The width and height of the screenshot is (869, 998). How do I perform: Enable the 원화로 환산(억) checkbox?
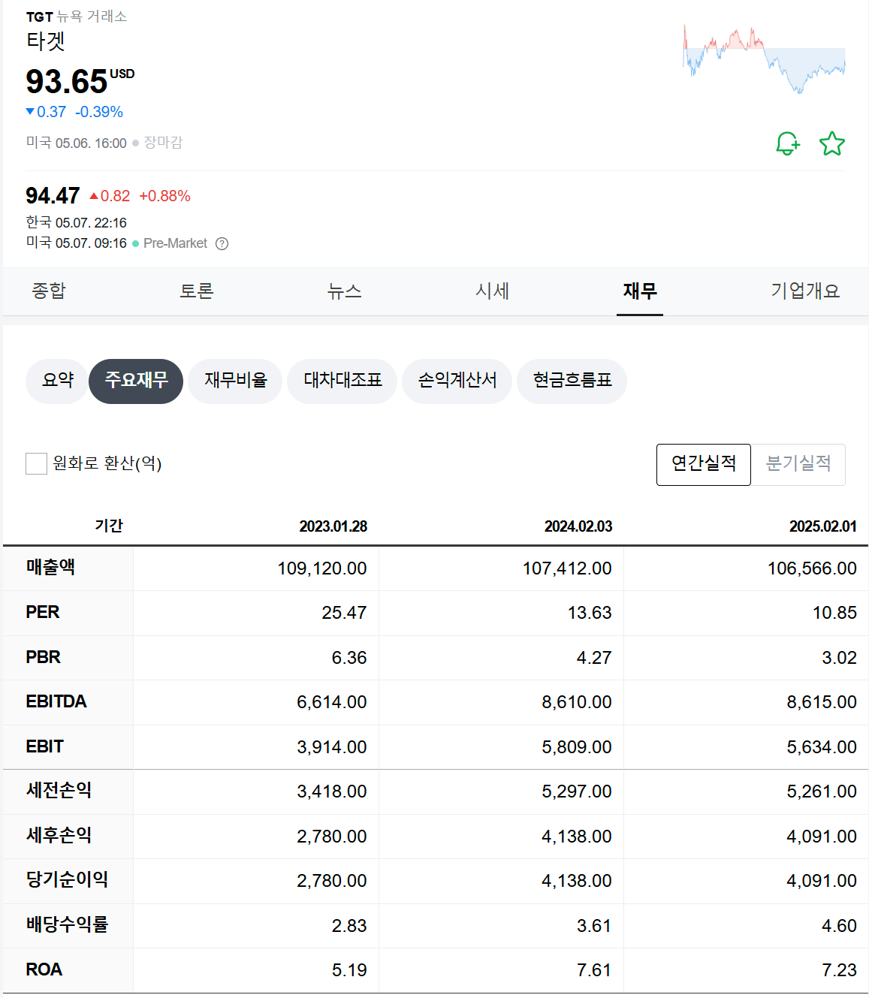pyautogui.click(x=36, y=463)
